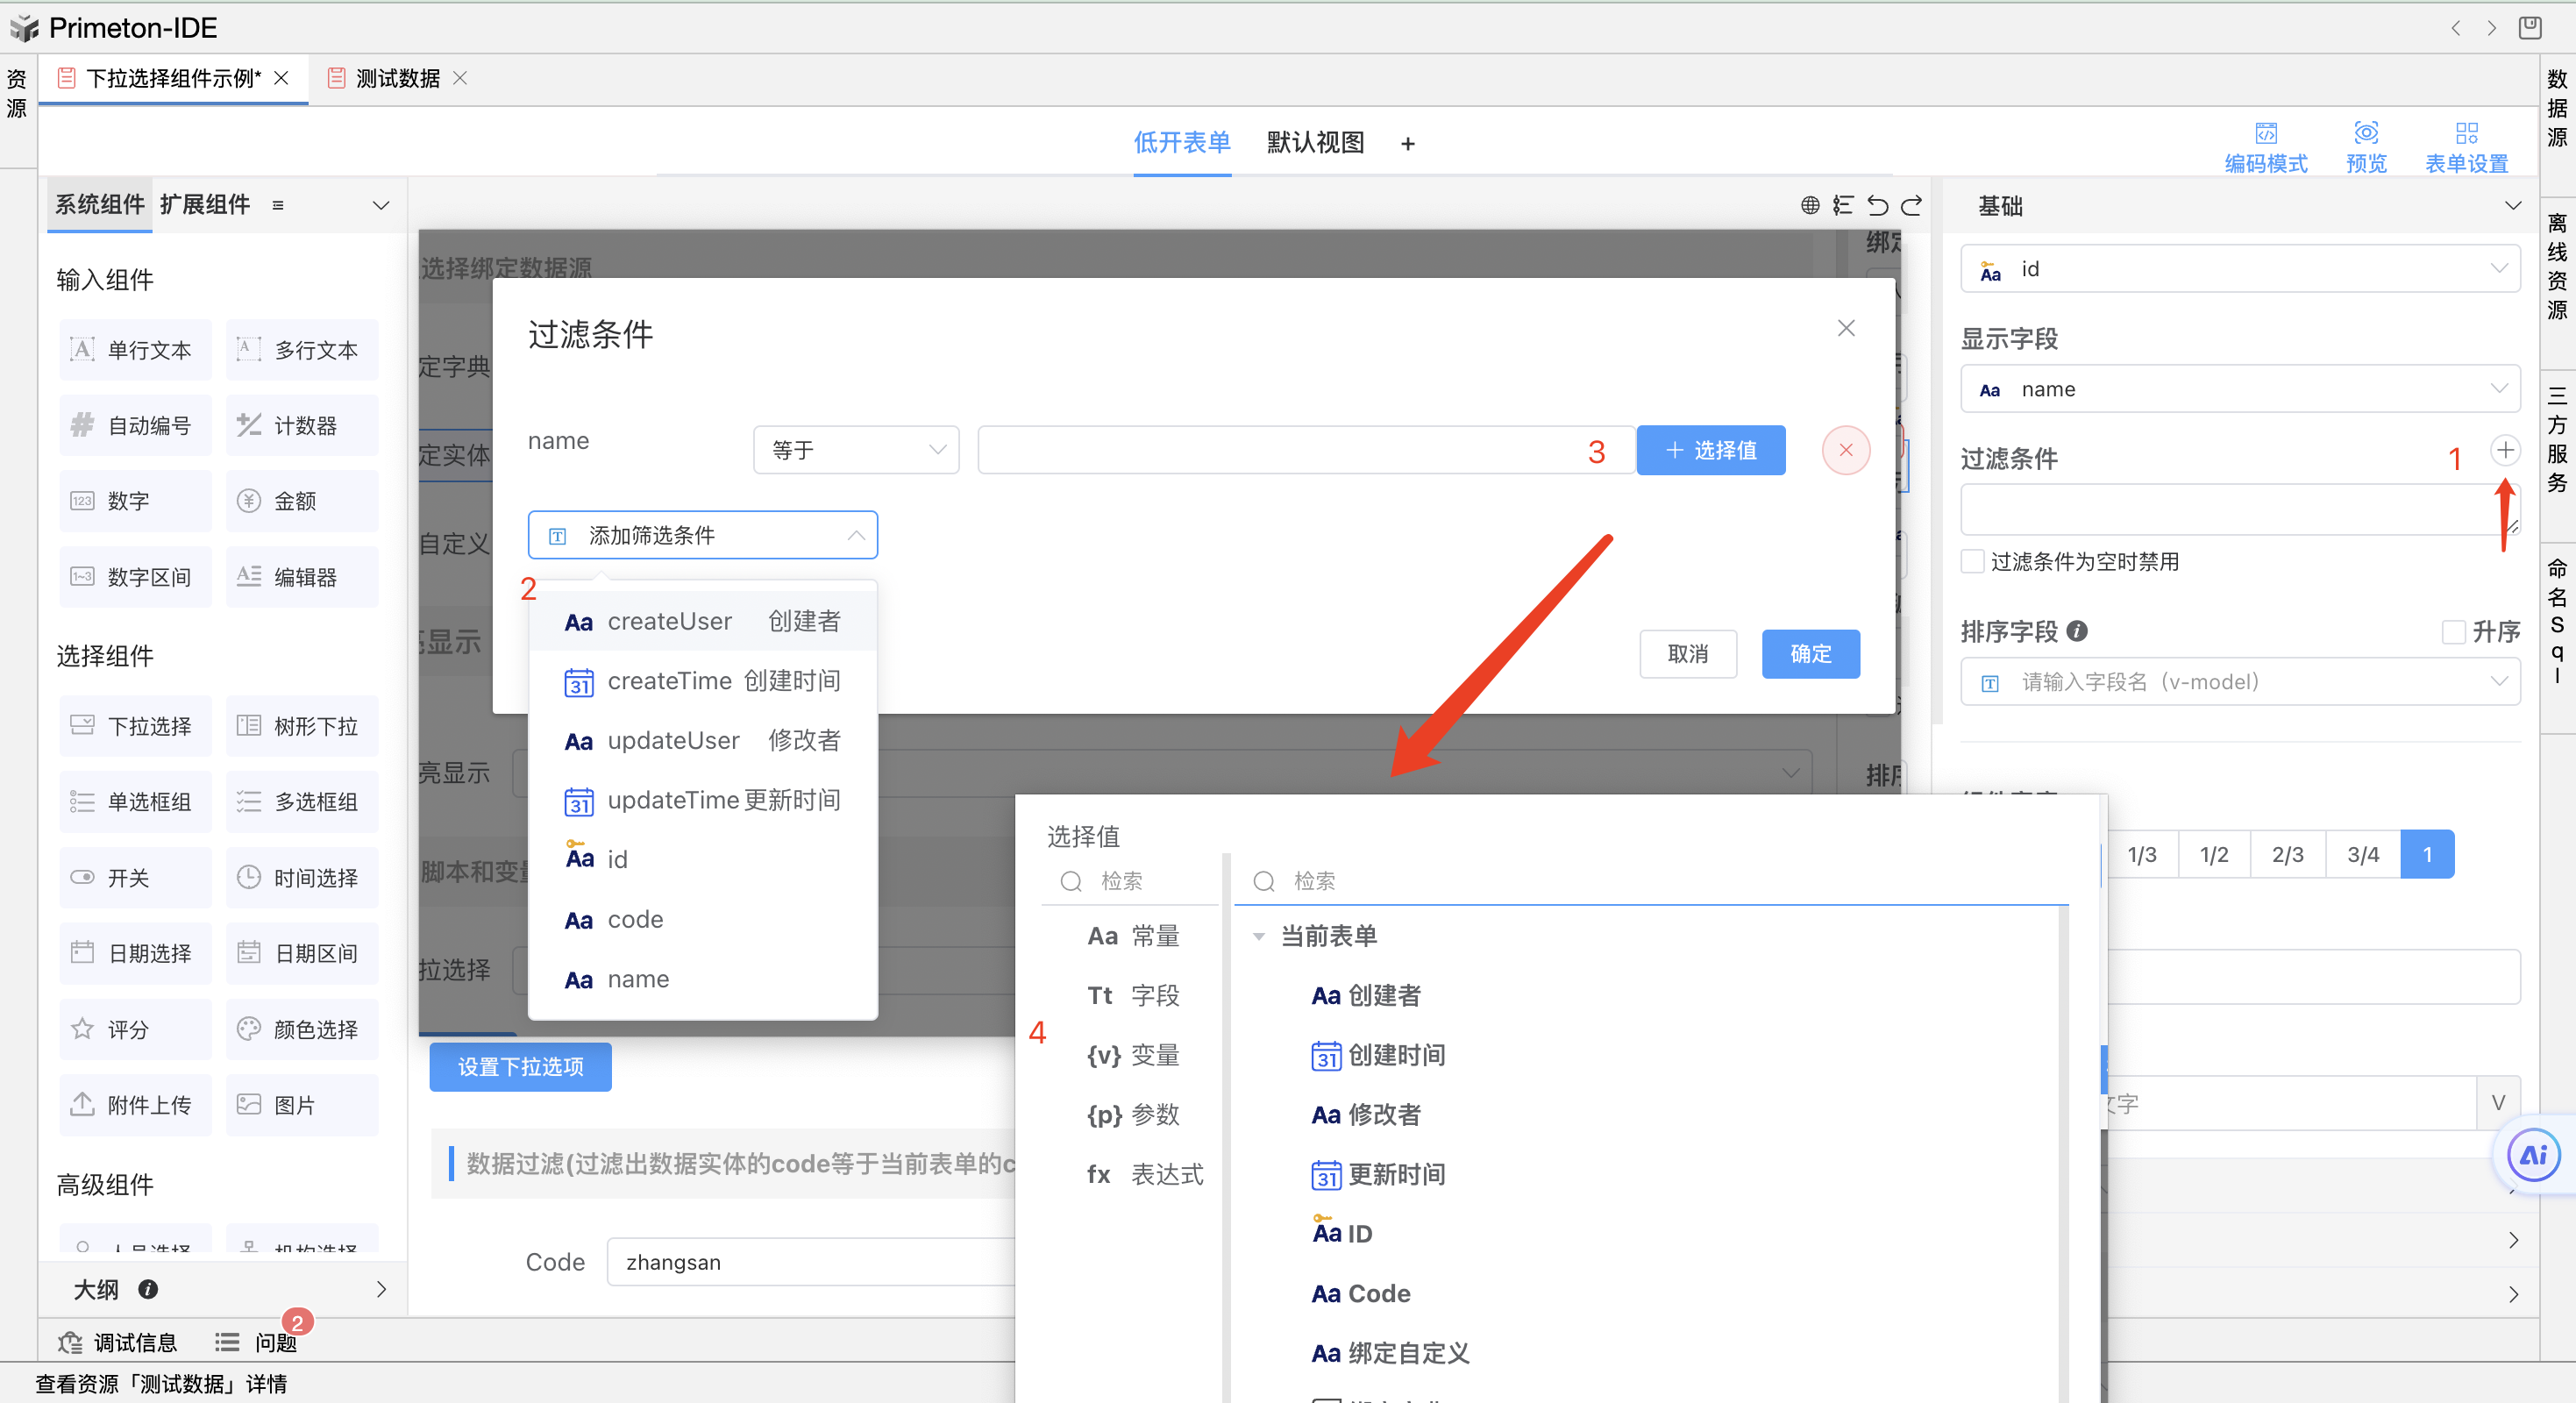
Task: Click the globe language icon
Action: click(x=1809, y=205)
